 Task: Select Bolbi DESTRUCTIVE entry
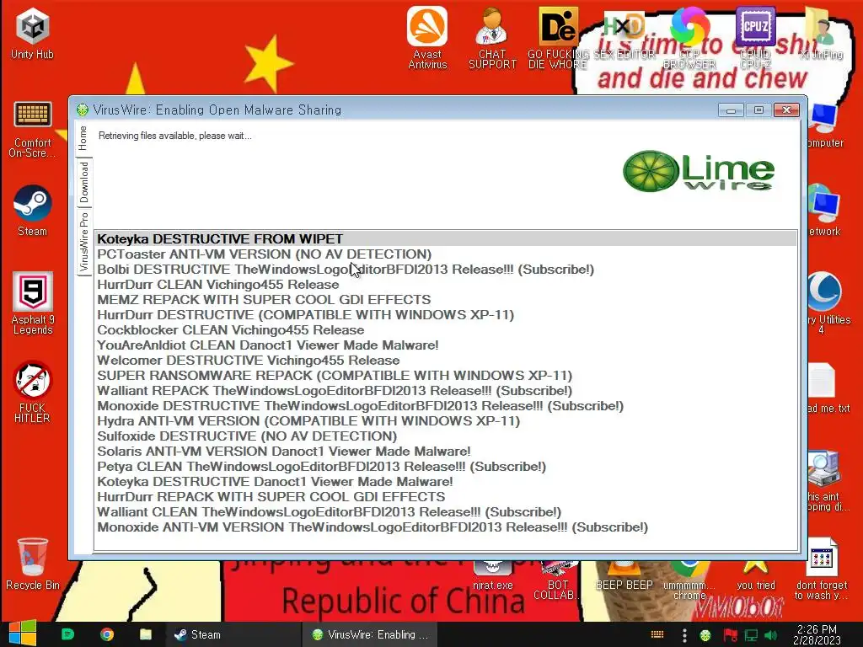(x=446, y=269)
